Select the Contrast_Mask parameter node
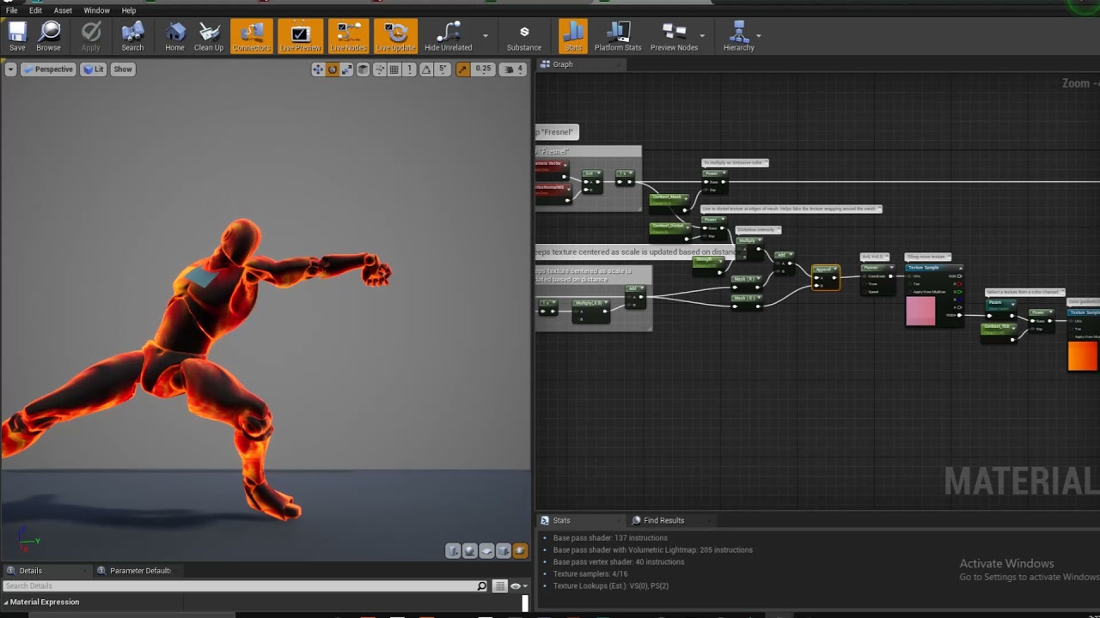Viewport: 1100px width, 618px height. point(669,203)
